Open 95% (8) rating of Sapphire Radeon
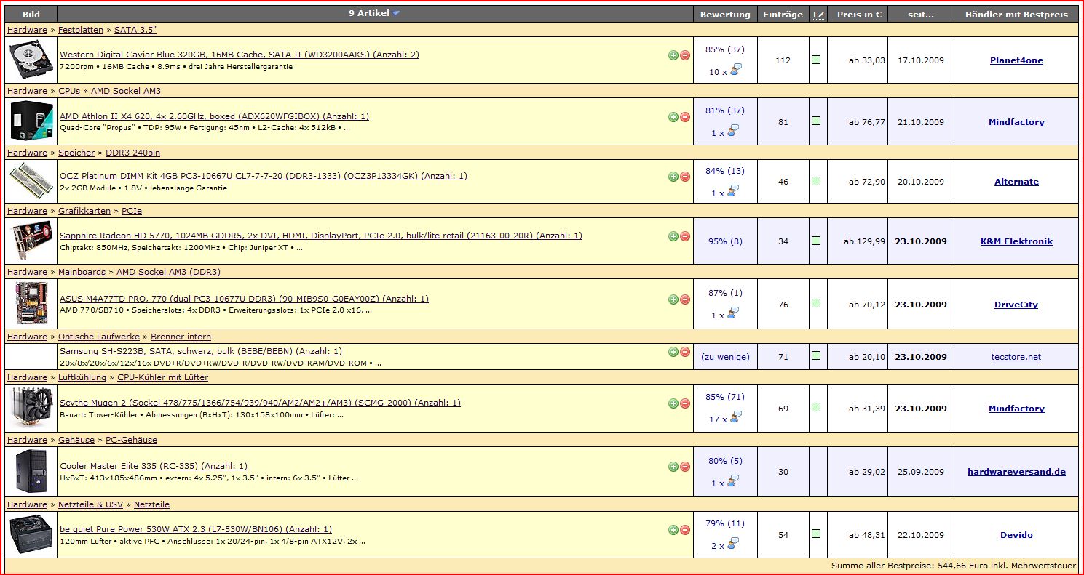Screen dimensions: 1084x575 point(725,241)
